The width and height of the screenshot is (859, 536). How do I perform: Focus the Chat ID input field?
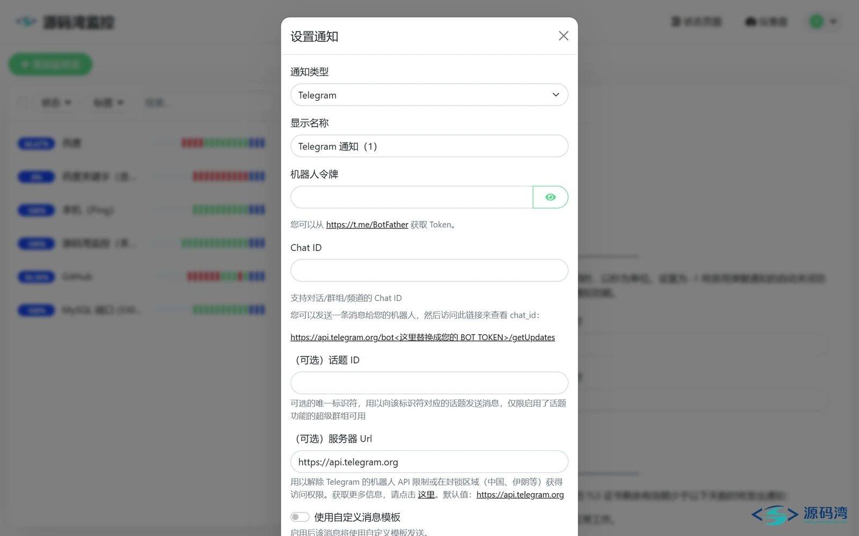tap(429, 271)
